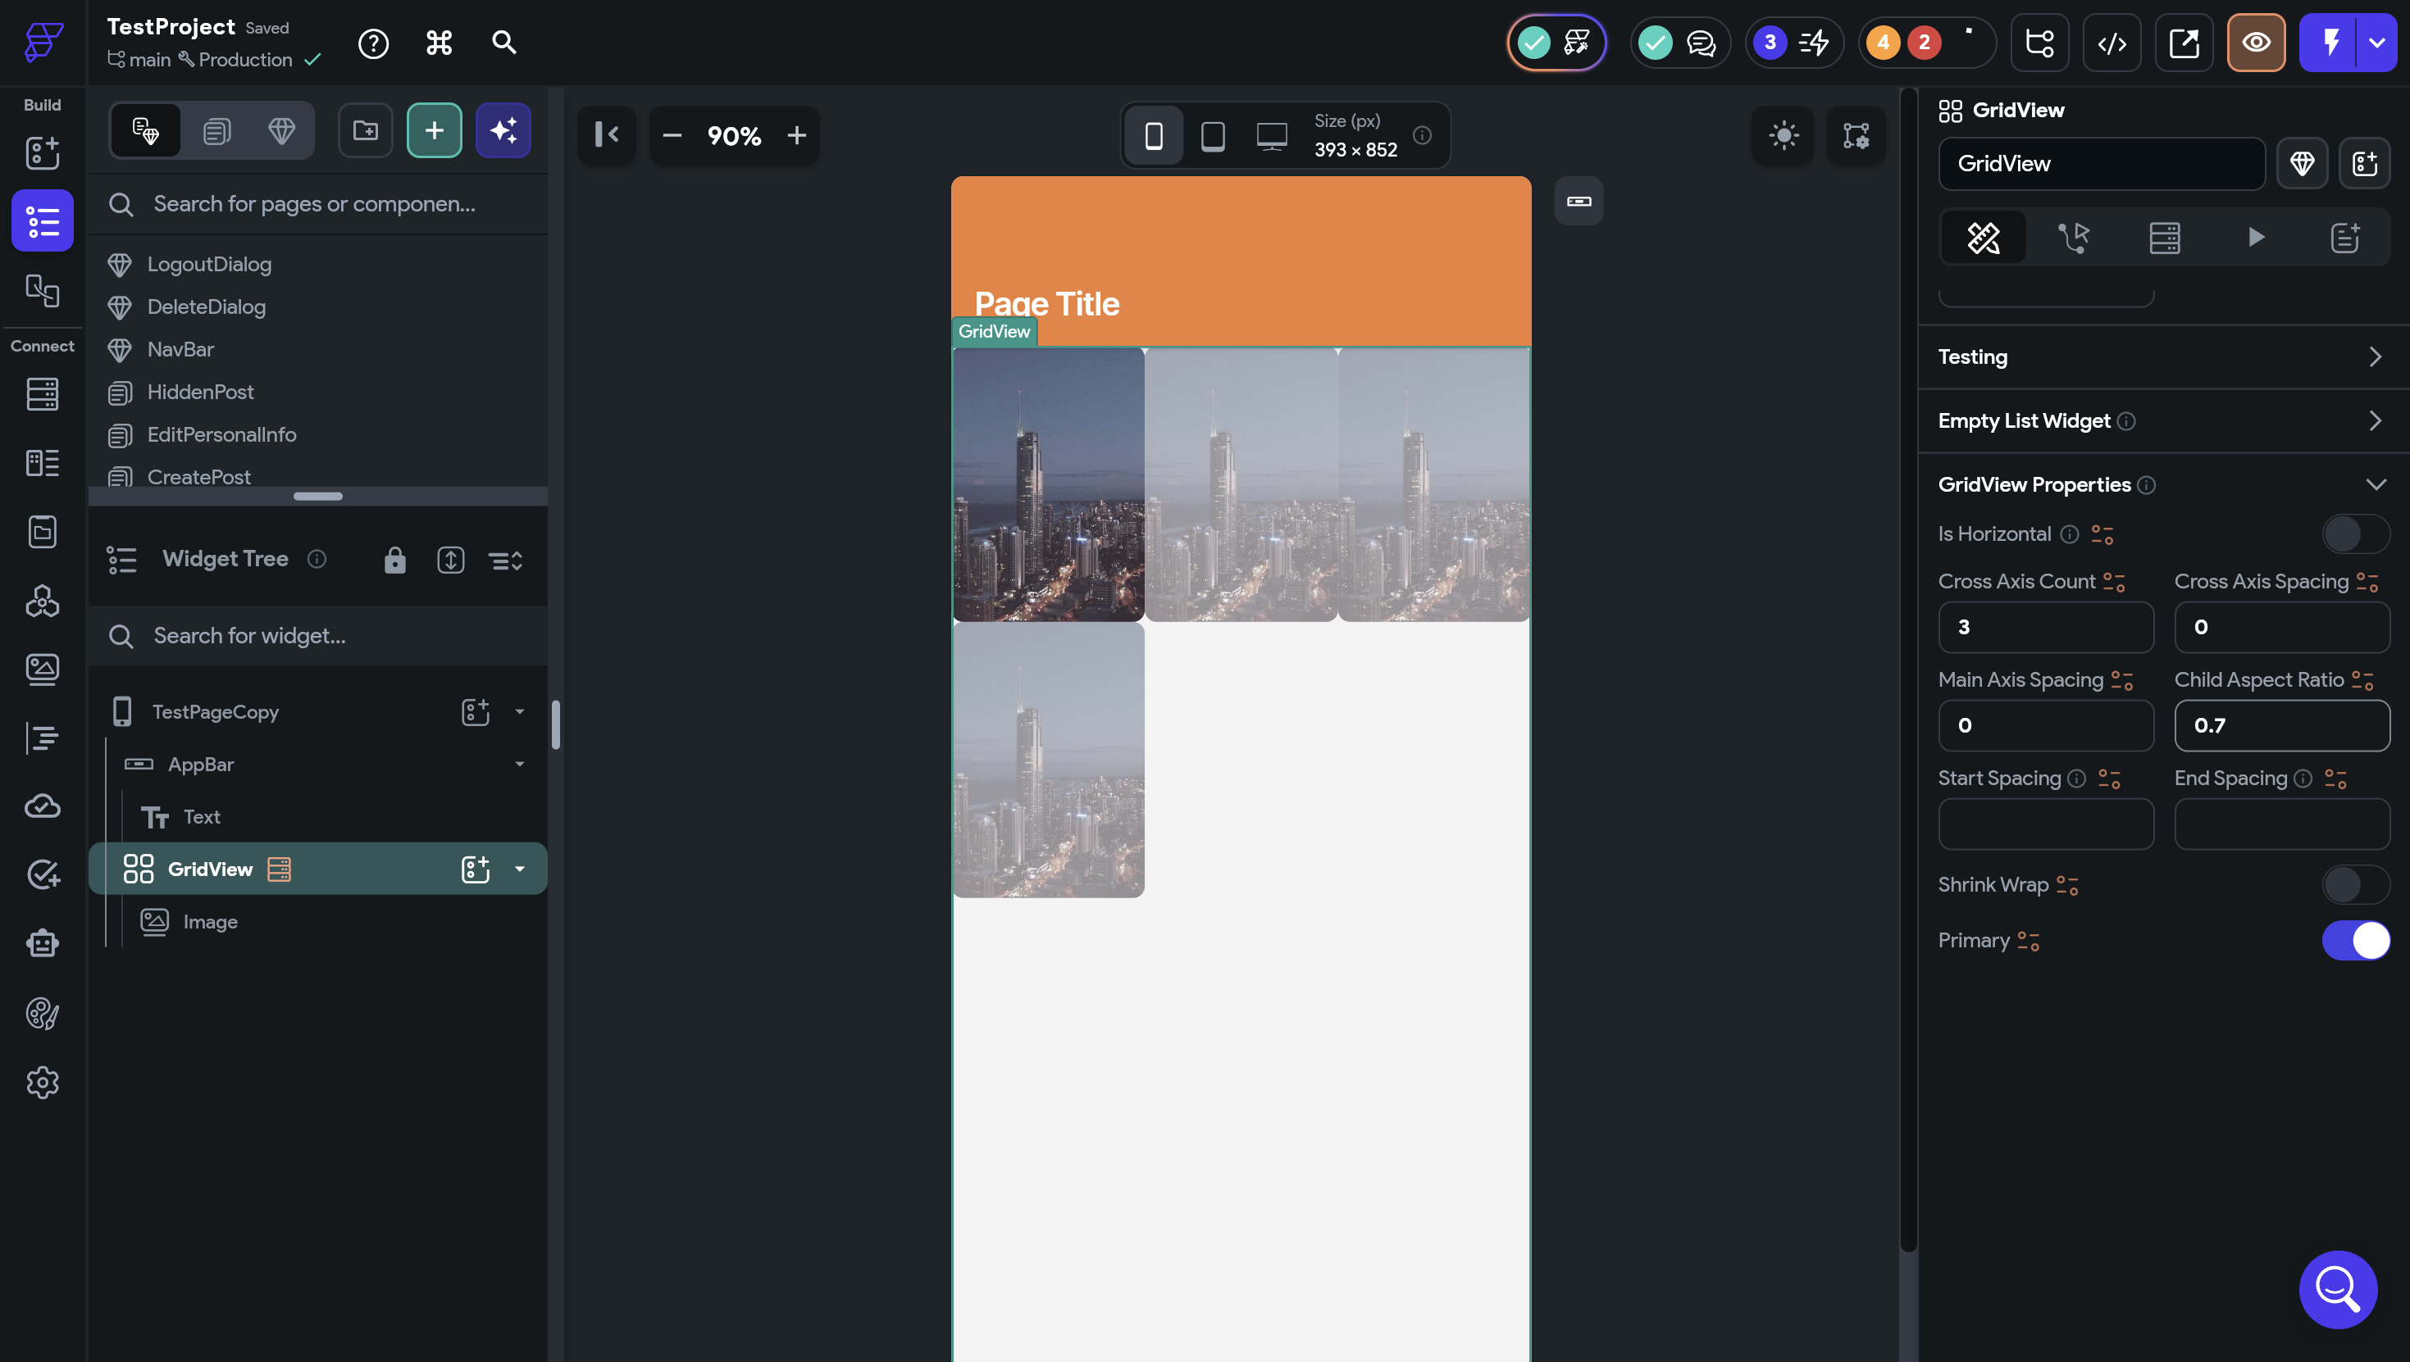Click the AI generate sparkle button
The height and width of the screenshot is (1362, 2410).
(503, 131)
